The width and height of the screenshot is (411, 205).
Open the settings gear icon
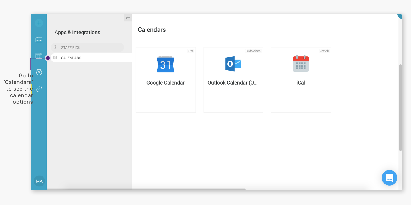click(x=39, y=72)
